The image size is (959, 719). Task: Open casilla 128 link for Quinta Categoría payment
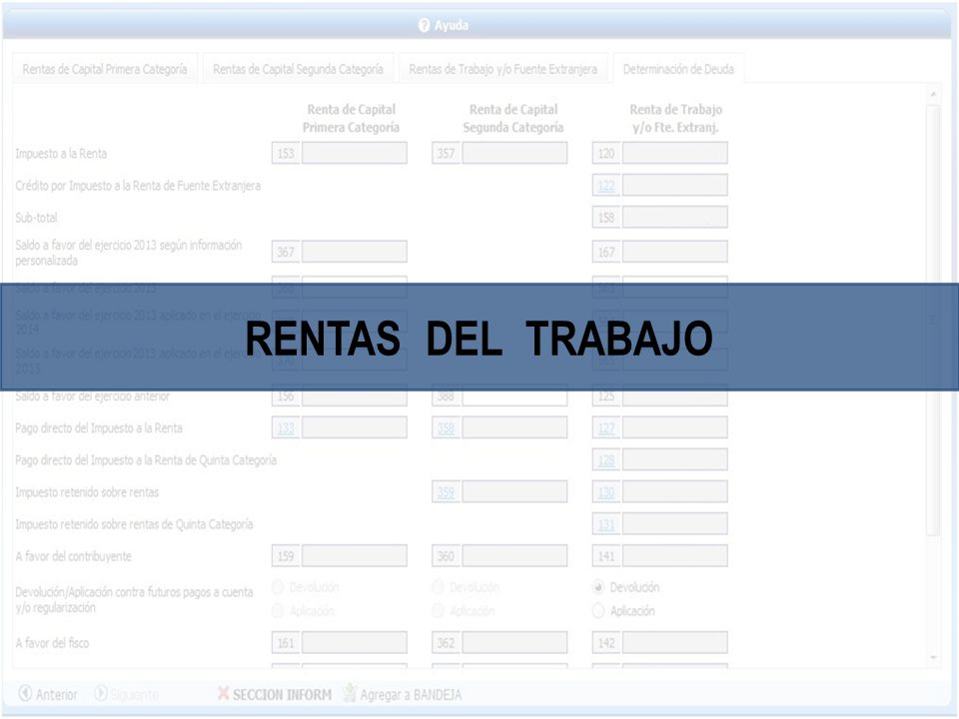606,460
